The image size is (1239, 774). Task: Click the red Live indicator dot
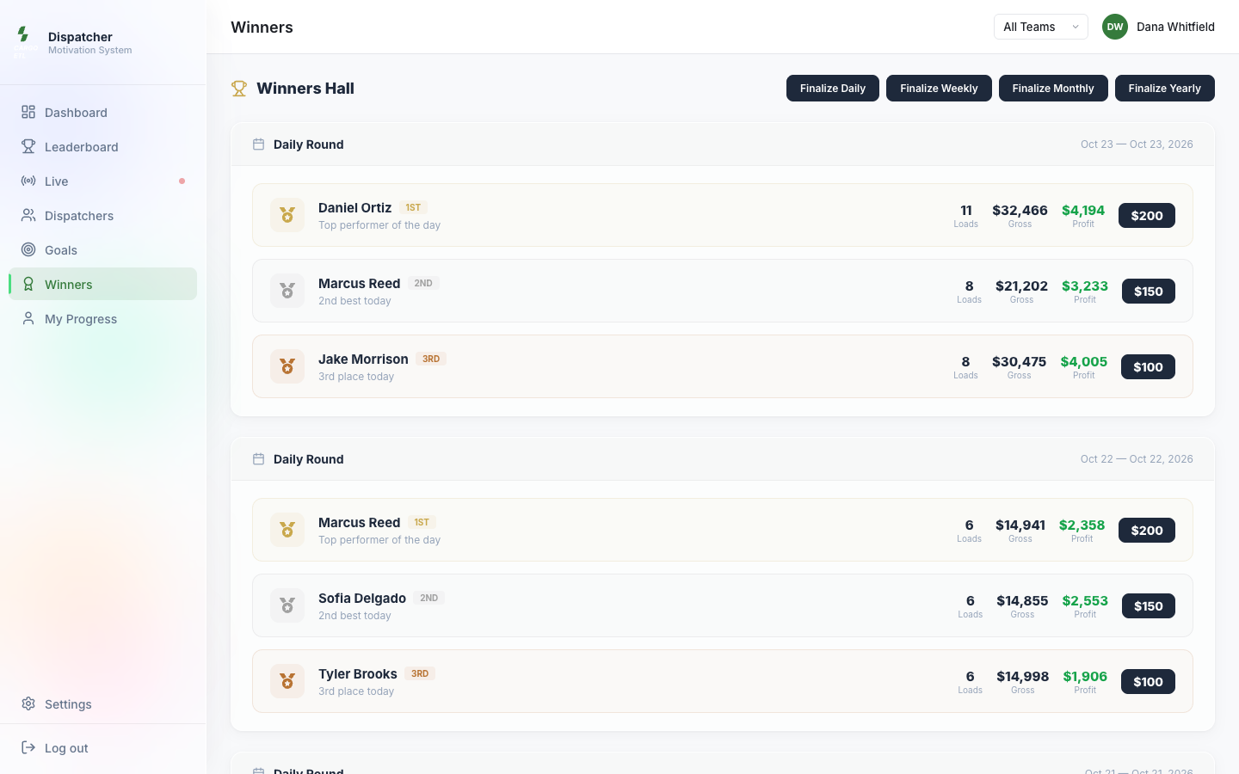(x=182, y=181)
